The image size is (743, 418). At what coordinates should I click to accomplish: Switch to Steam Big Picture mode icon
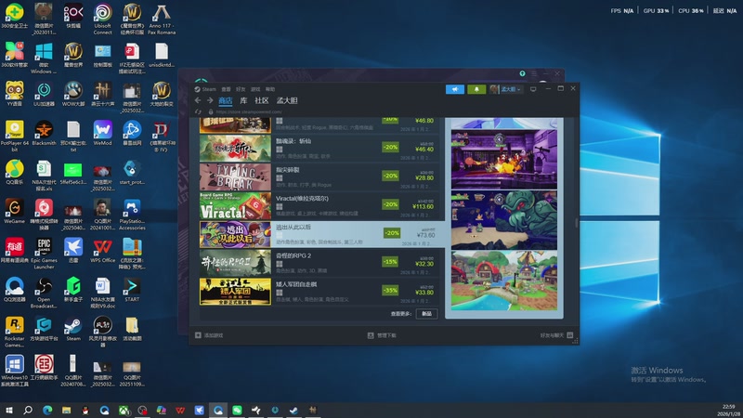pos(533,89)
